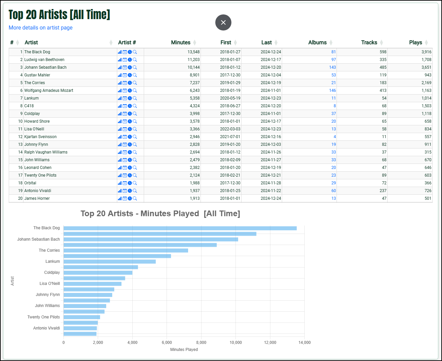Image resolution: width=442 pixels, height=361 pixels.
Task: Click magnifier icon in James Horner row
Action: pyautogui.click(x=135, y=198)
